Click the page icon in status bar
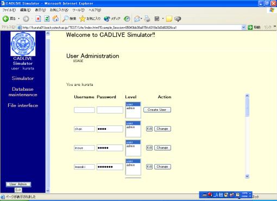 [3, 197]
